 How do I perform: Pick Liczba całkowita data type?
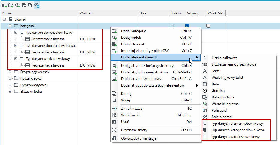click(239, 58)
